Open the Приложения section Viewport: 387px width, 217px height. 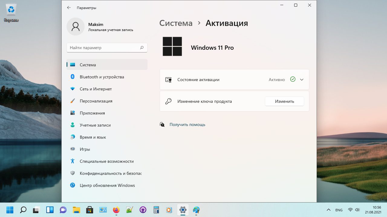pyautogui.click(x=107, y=113)
